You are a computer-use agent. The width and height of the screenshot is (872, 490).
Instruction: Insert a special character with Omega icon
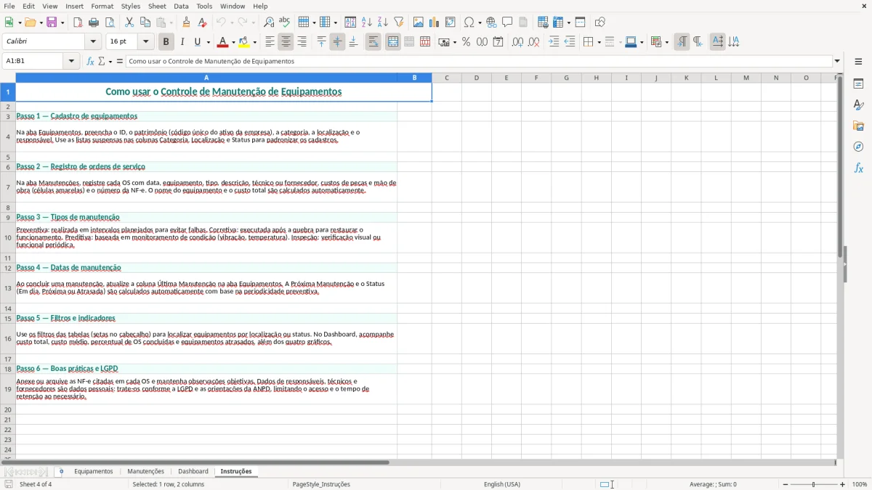point(469,23)
